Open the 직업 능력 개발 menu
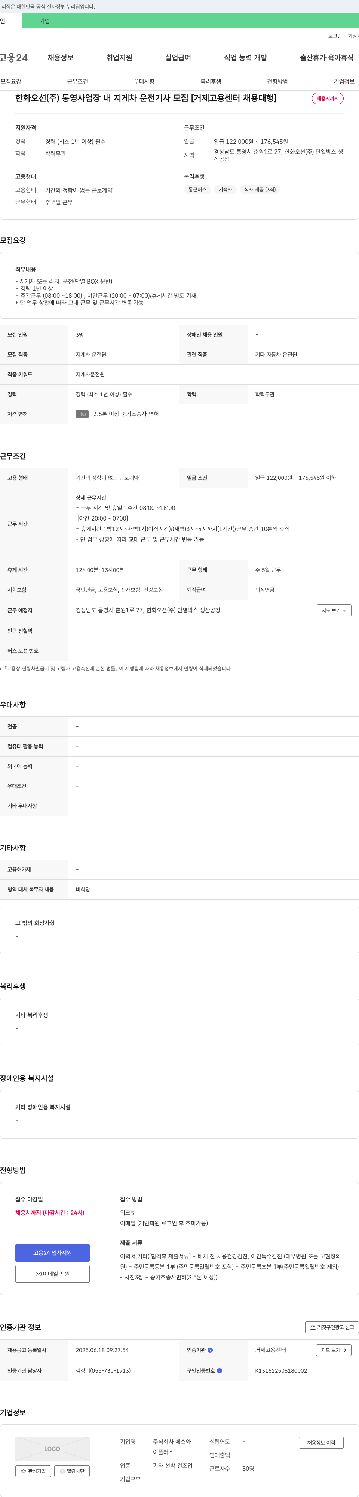 245,58
